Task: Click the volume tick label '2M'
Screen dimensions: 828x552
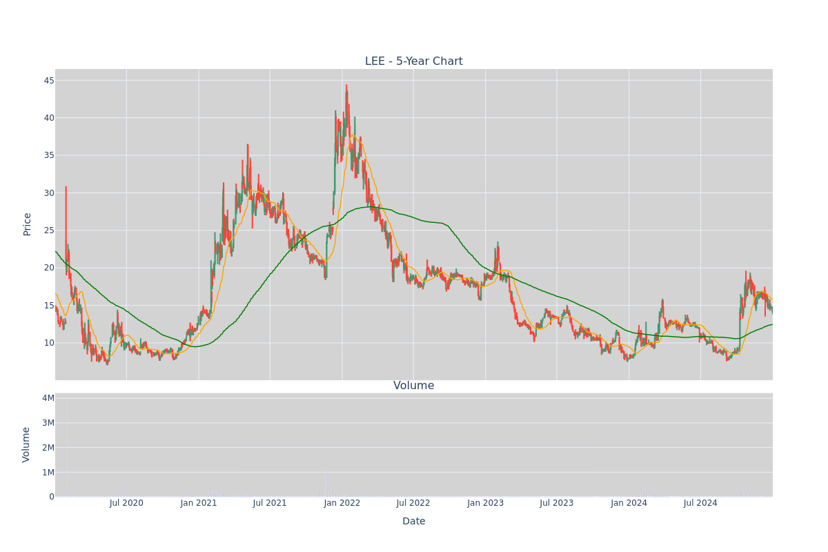Action: tap(48, 447)
